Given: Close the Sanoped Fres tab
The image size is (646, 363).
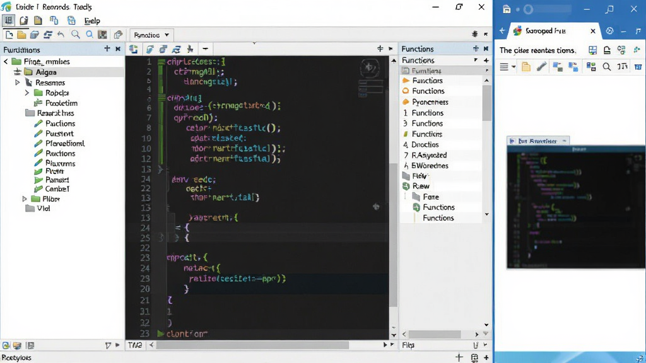Looking at the screenshot, I should pos(593,31).
